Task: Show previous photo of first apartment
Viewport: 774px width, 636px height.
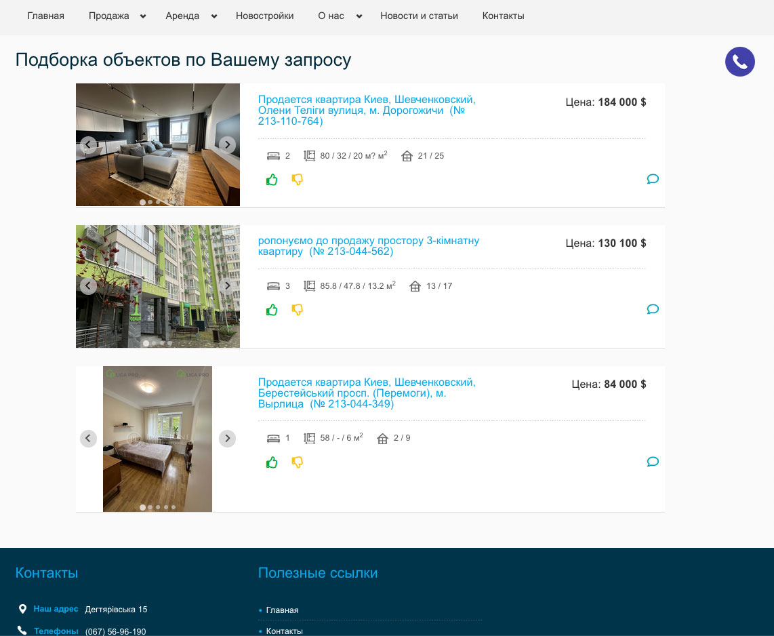Action: [88, 144]
